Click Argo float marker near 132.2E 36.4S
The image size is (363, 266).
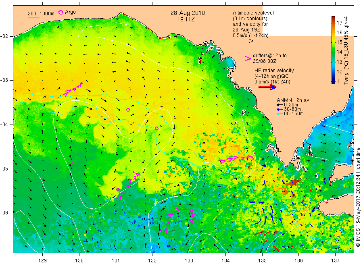coord(160,232)
